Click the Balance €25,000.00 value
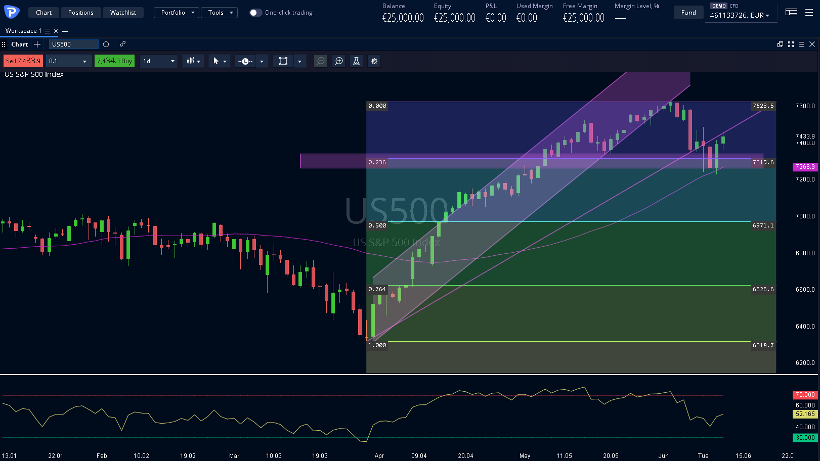 403,18
